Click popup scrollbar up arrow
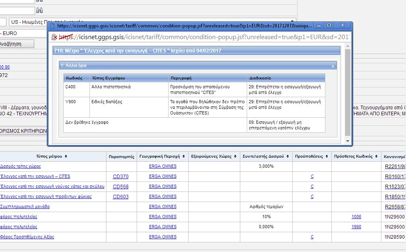Viewport: 406px width, 252px height. coord(348,46)
